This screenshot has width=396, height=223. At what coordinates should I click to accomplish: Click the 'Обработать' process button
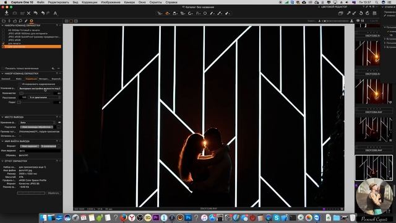click(x=53, y=193)
